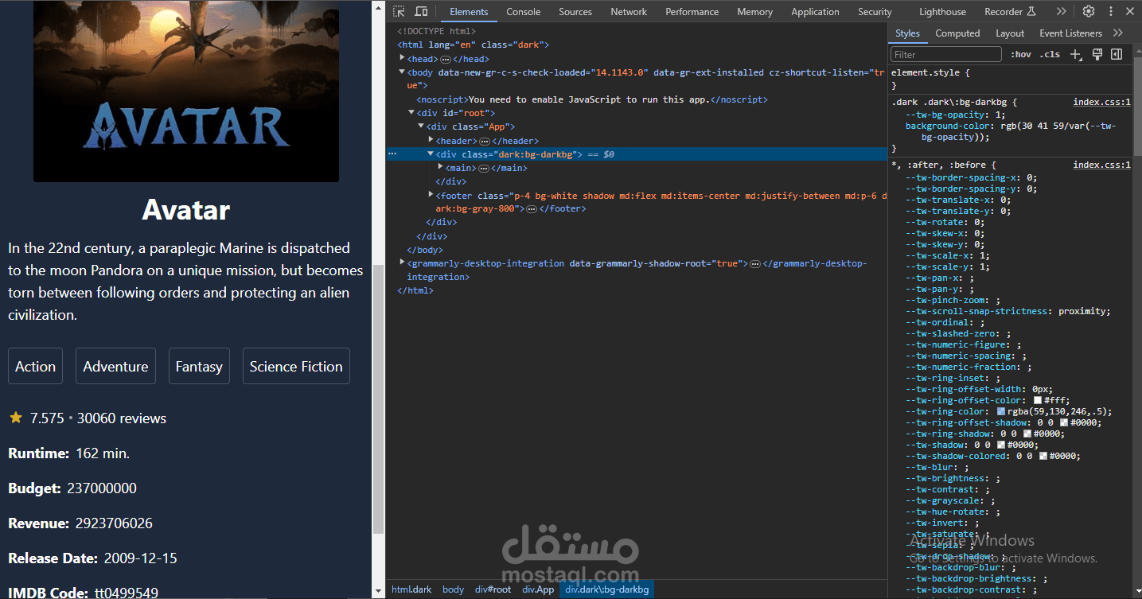
Task: Click the Fantasy genre button
Action: coord(199,366)
